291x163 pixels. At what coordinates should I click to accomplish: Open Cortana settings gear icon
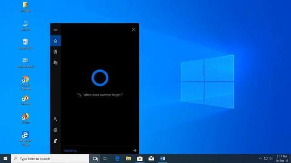tap(55, 130)
